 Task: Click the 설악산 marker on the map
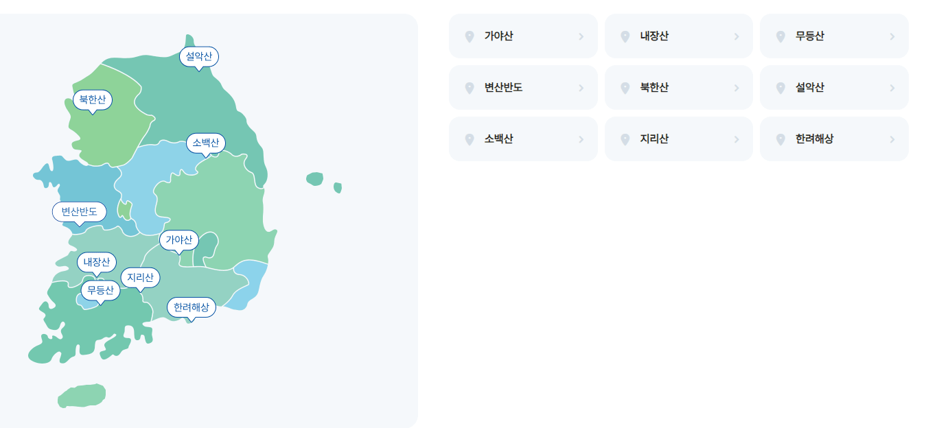point(198,58)
